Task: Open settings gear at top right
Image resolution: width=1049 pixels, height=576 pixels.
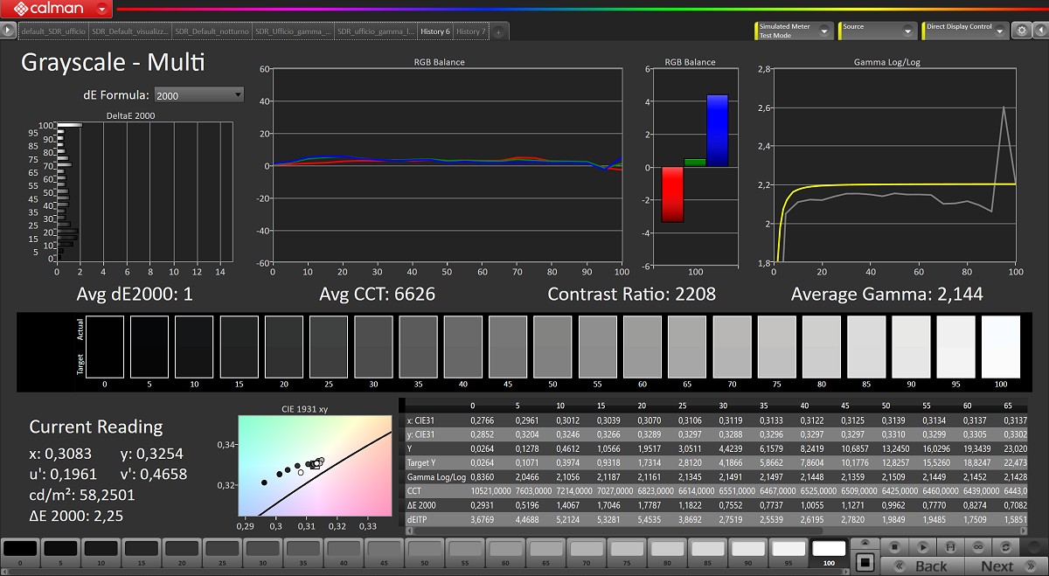Action: [1021, 31]
